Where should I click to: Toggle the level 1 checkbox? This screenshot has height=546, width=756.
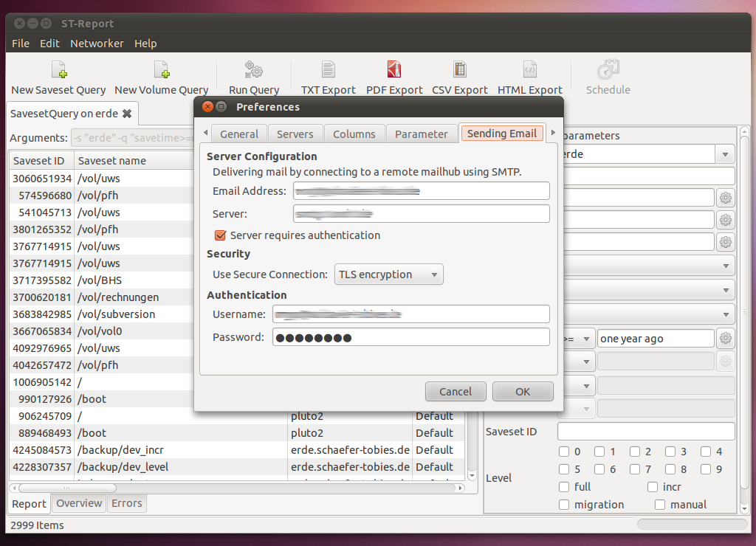[599, 452]
